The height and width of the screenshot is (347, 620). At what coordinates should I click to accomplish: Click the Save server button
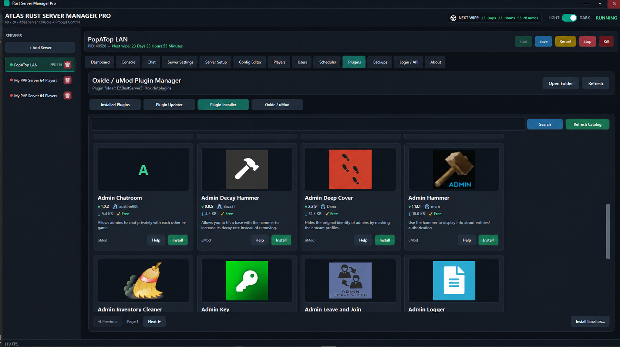pyautogui.click(x=543, y=41)
